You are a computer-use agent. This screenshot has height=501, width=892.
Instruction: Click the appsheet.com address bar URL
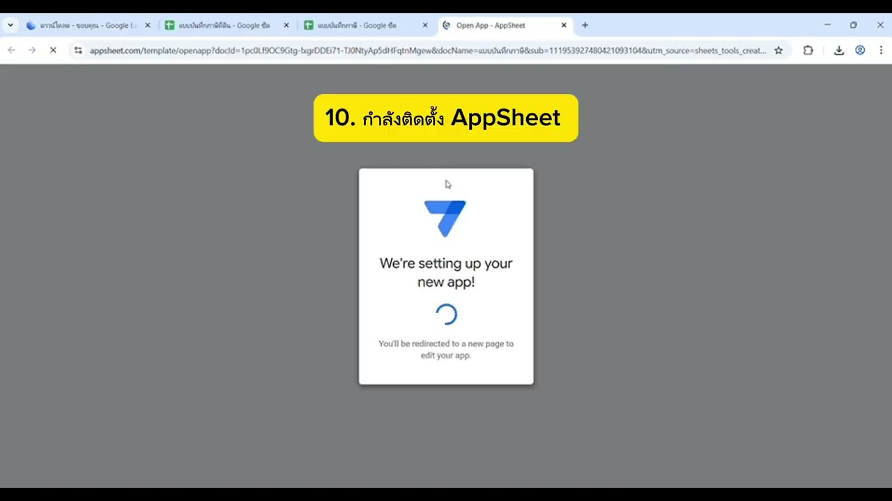tap(427, 50)
